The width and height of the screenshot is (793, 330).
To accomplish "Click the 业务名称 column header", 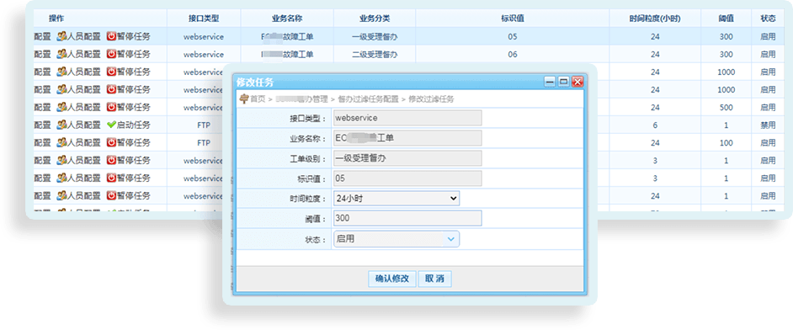I will pyautogui.click(x=287, y=19).
